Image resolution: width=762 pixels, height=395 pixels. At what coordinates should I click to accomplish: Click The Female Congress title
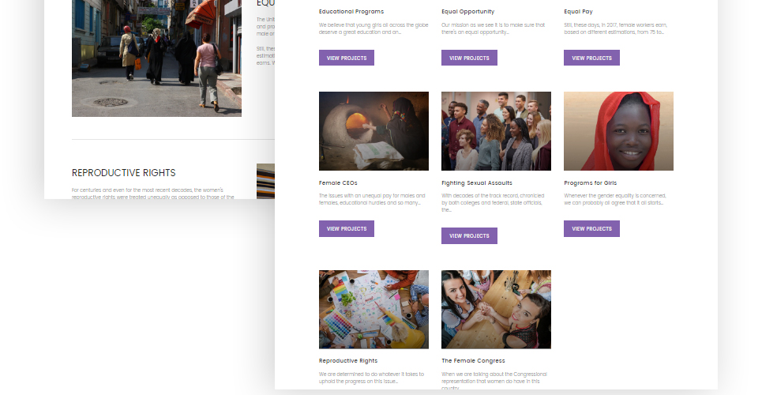click(x=473, y=361)
